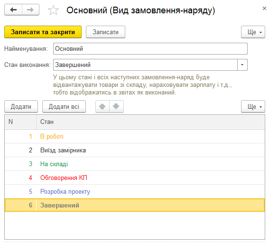Click the Стан column header
The height and width of the screenshot is (244, 269).
pos(150,122)
